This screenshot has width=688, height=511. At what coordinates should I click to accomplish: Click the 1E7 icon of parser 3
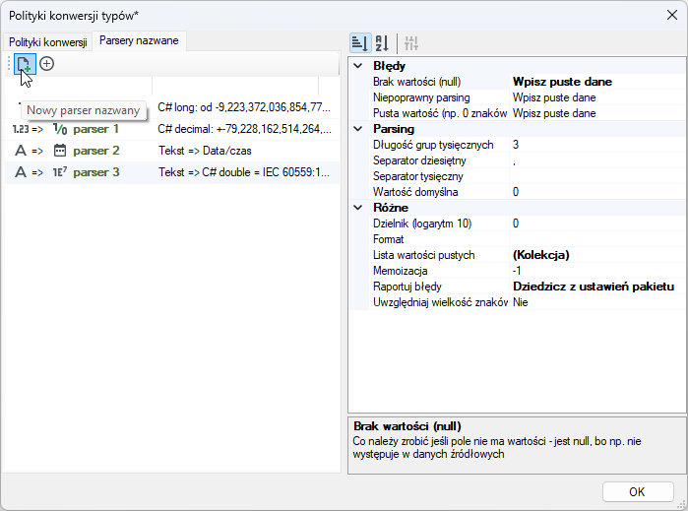click(60, 172)
